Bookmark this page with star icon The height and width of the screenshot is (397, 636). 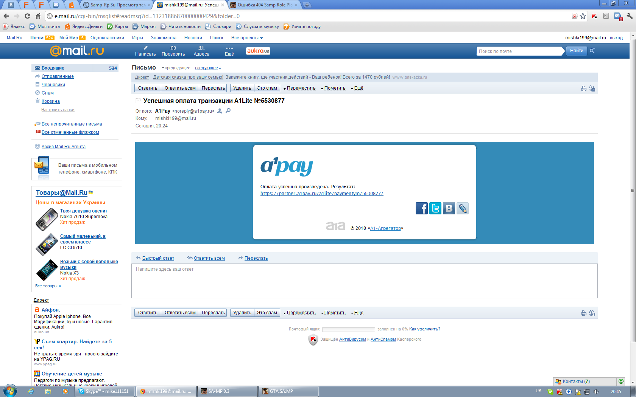pyautogui.click(x=583, y=16)
